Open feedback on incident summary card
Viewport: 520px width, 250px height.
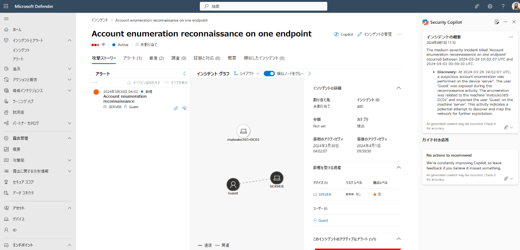coord(508,127)
